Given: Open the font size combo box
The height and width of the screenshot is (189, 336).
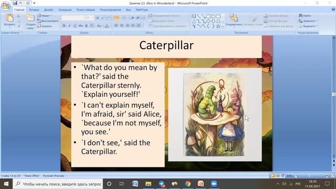Looking at the screenshot, I should 89,18.
